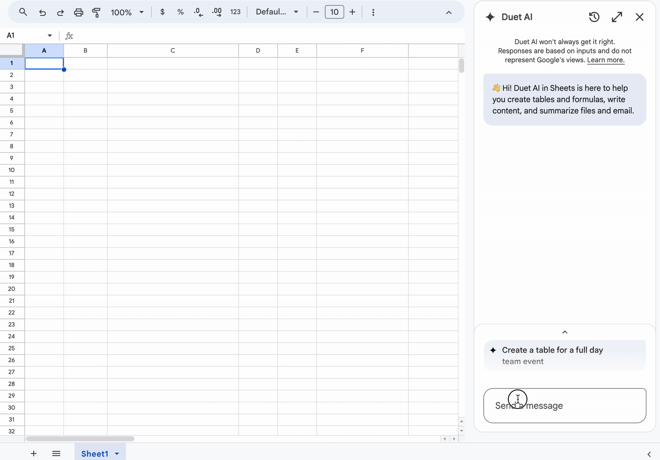Click the Undo icon
This screenshot has width=660, height=460.
tap(42, 13)
